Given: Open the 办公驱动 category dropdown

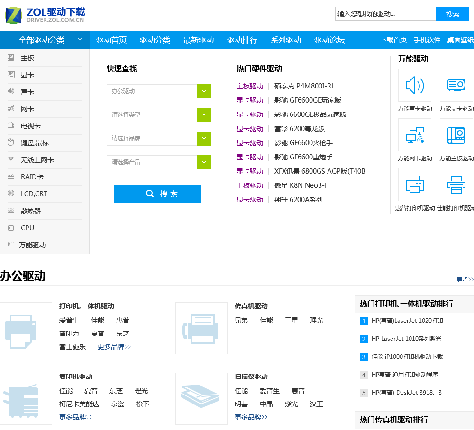Looking at the screenshot, I should coord(159,91).
